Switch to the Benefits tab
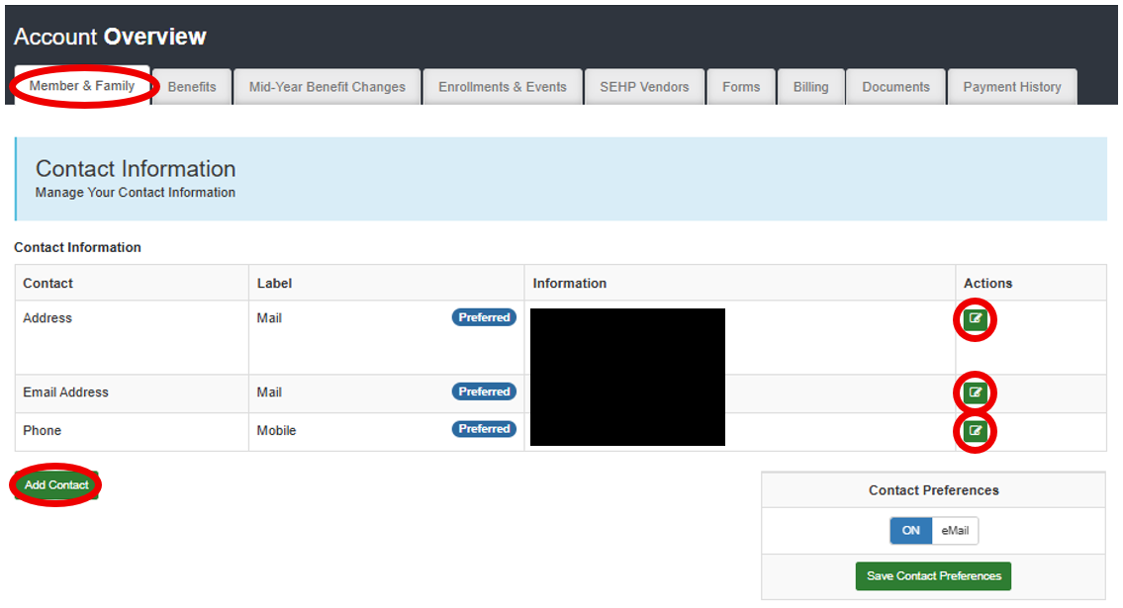The height and width of the screenshot is (608, 1123). pos(192,87)
